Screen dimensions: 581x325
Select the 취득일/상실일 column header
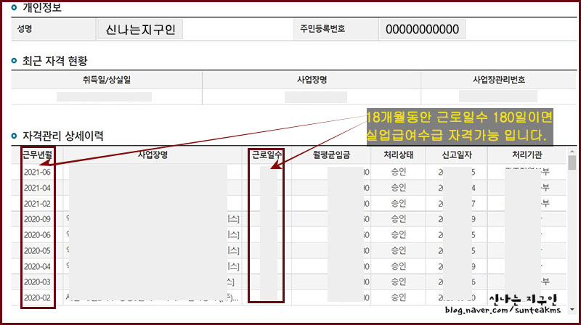[107, 80]
